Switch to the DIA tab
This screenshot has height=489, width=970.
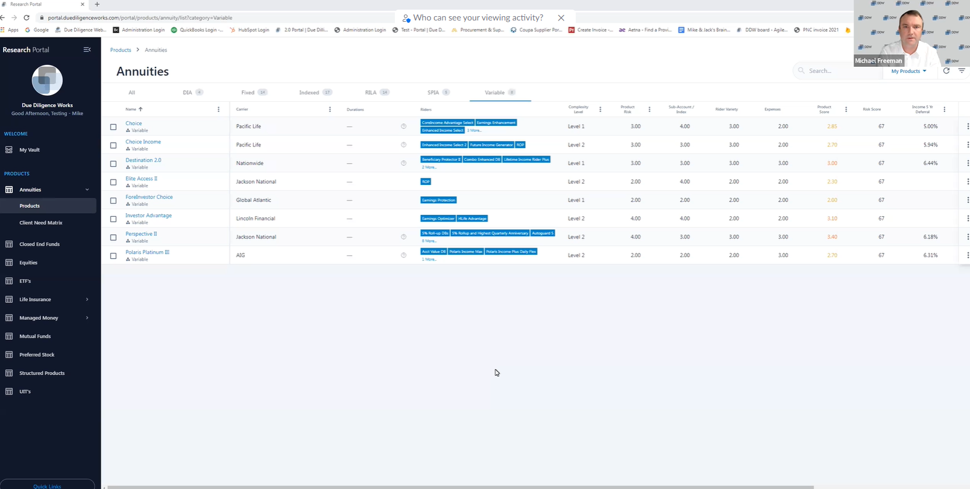click(193, 92)
